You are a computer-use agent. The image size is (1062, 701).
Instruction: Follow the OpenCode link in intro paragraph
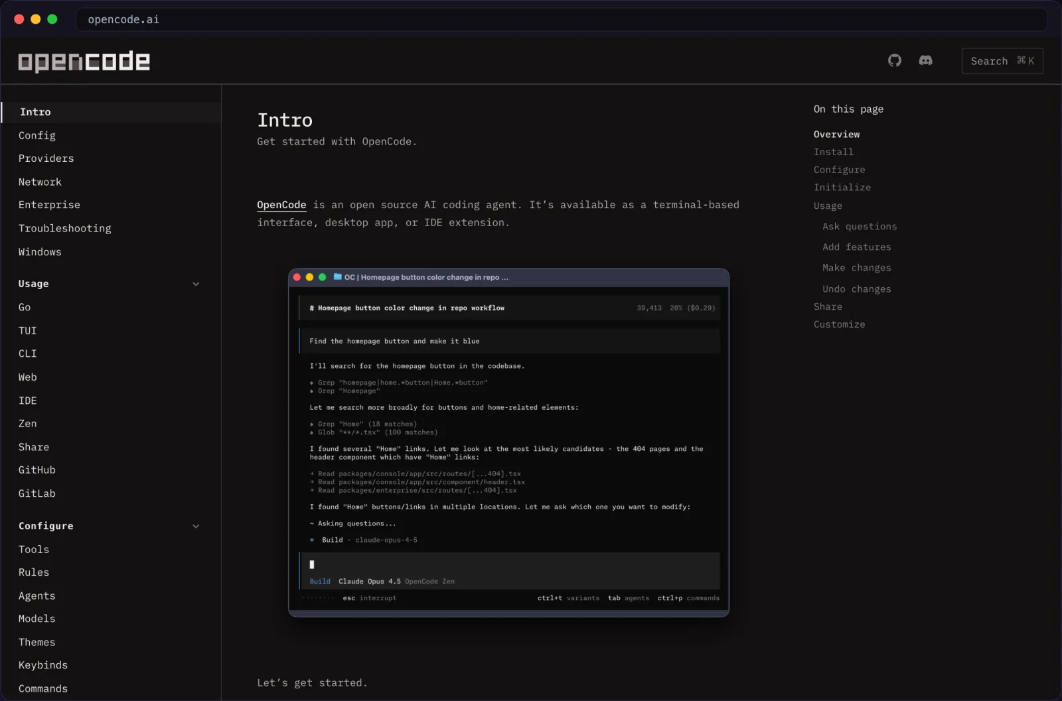coord(281,205)
